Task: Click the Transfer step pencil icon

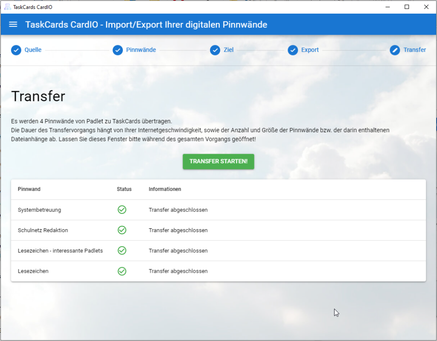Action: click(x=395, y=50)
